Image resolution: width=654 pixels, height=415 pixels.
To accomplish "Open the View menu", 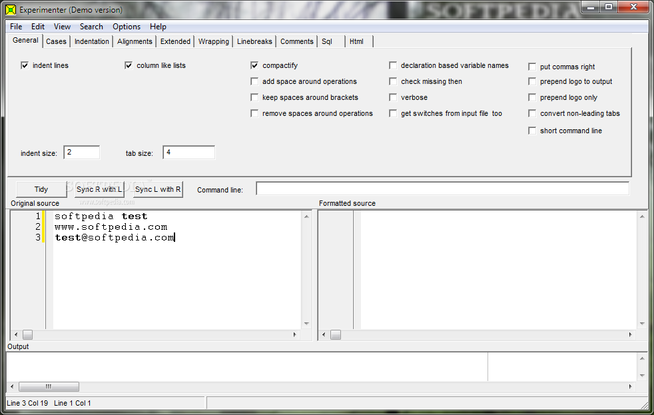I will coord(62,26).
